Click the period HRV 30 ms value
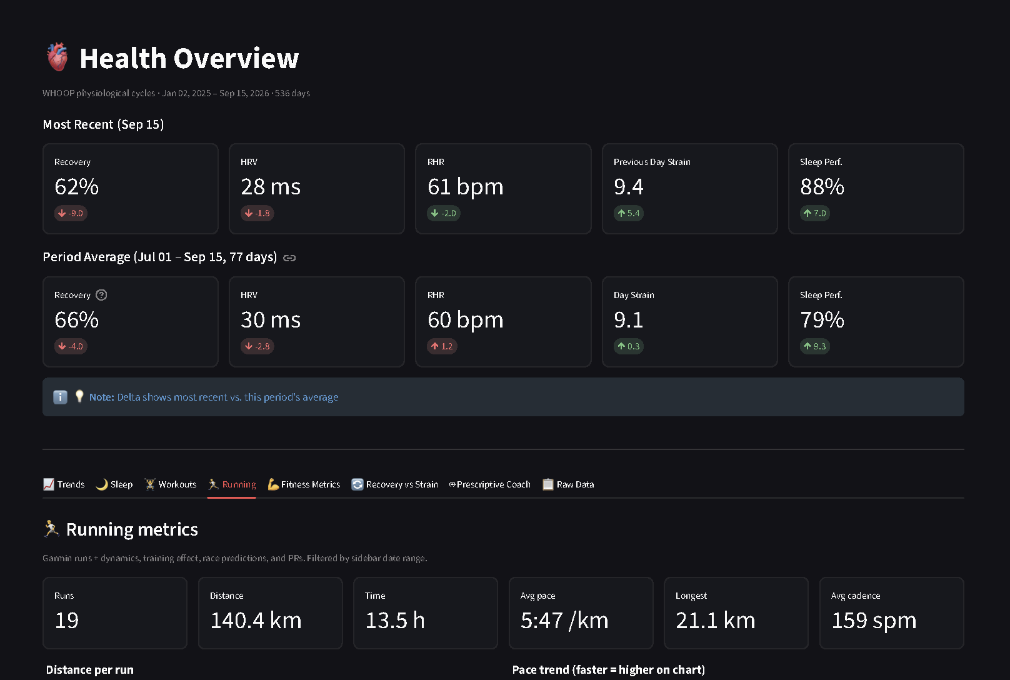 coord(271,320)
